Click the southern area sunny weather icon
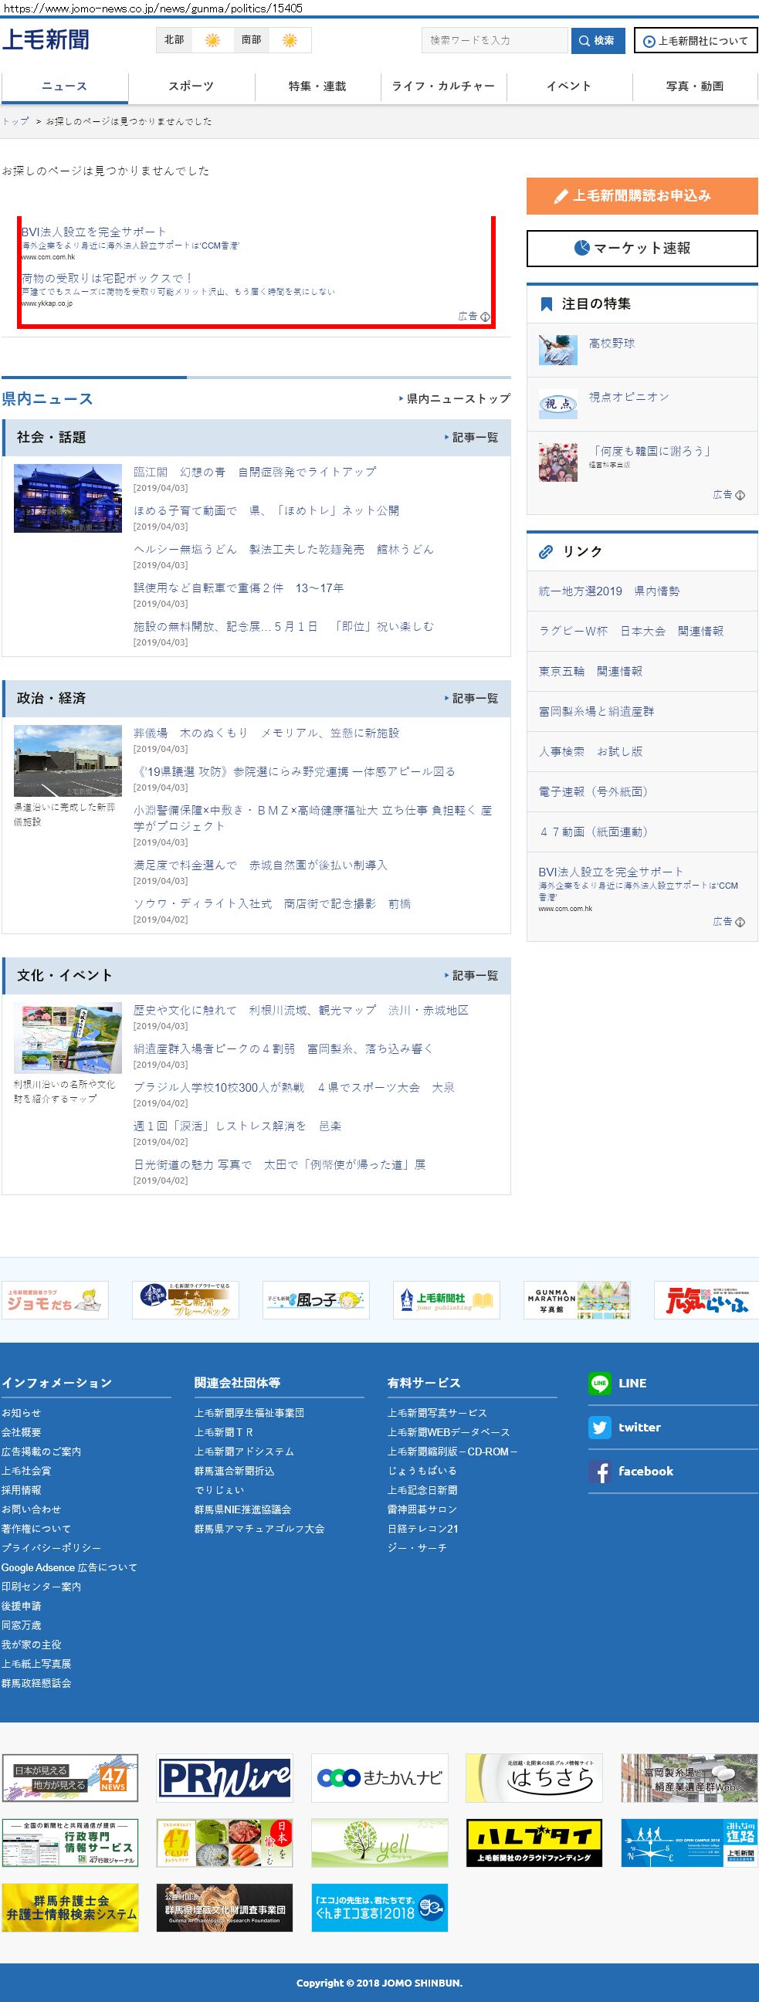The height and width of the screenshot is (2002, 759). click(x=289, y=40)
